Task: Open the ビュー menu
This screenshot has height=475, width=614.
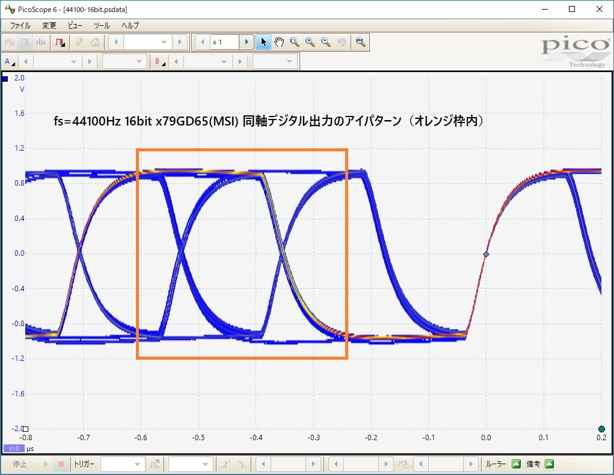Action: point(75,25)
